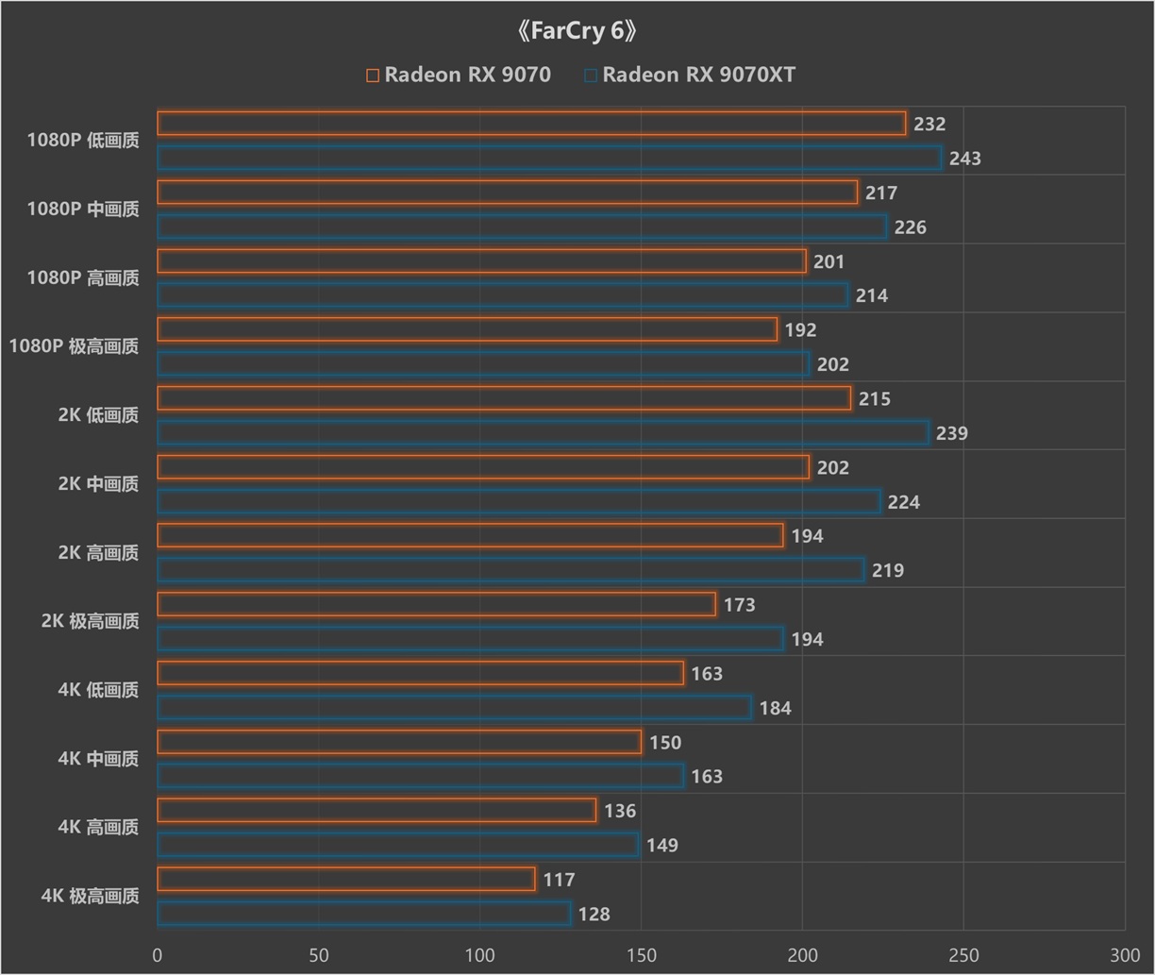Click the 200 tick on the horizontal axis
This screenshot has height=975, width=1155.
(x=803, y=955)
